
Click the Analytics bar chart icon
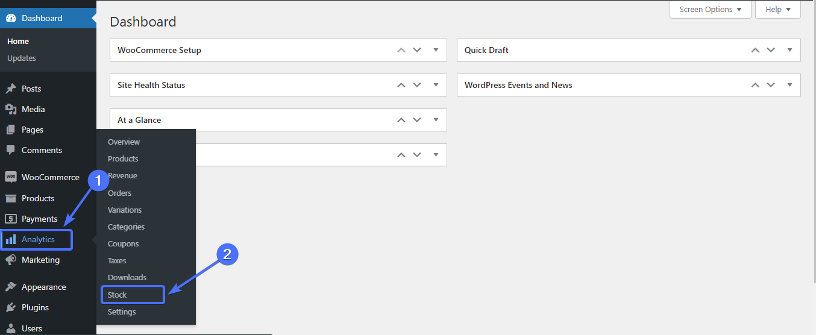coord(11,240)
